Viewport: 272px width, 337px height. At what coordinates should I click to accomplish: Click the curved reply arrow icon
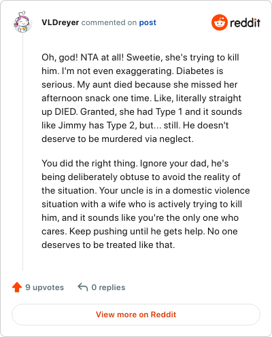(x=83, y=287)
